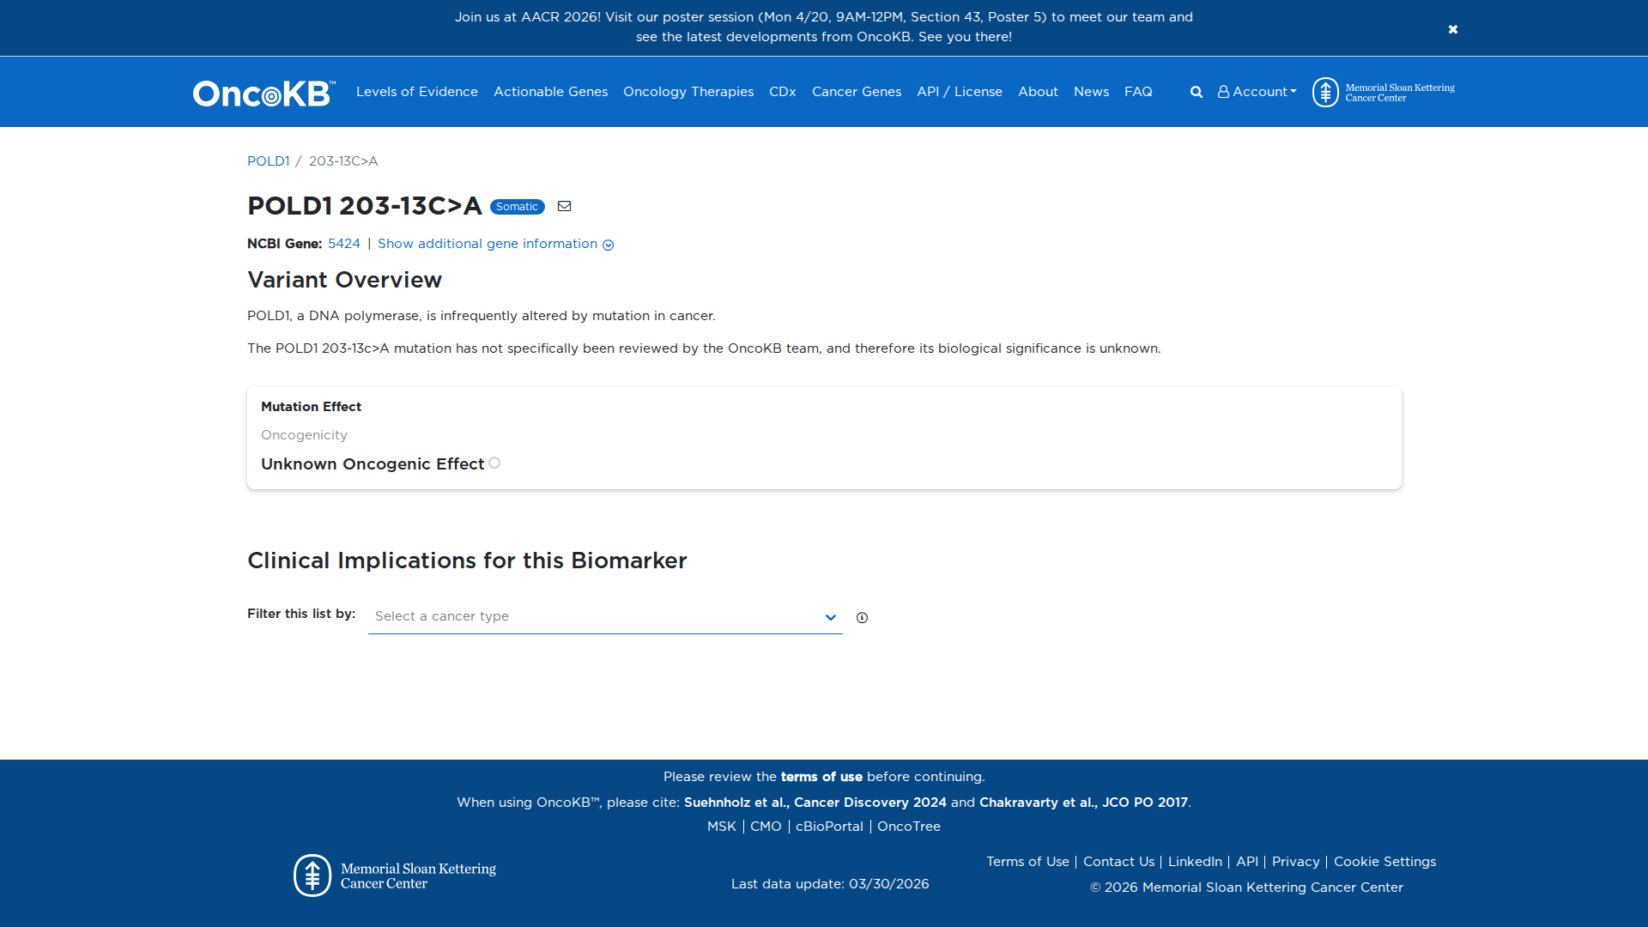Click the Somatic badge
This screenshot has width=1648, height=927.
click(517, 207)
